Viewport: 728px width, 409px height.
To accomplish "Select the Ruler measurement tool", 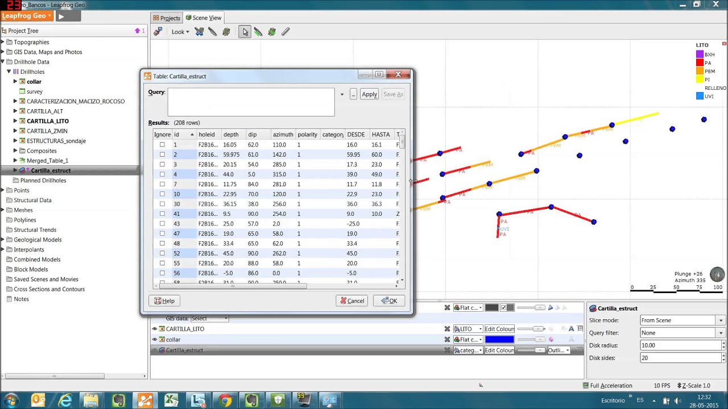I will click(x=286, y=32).
